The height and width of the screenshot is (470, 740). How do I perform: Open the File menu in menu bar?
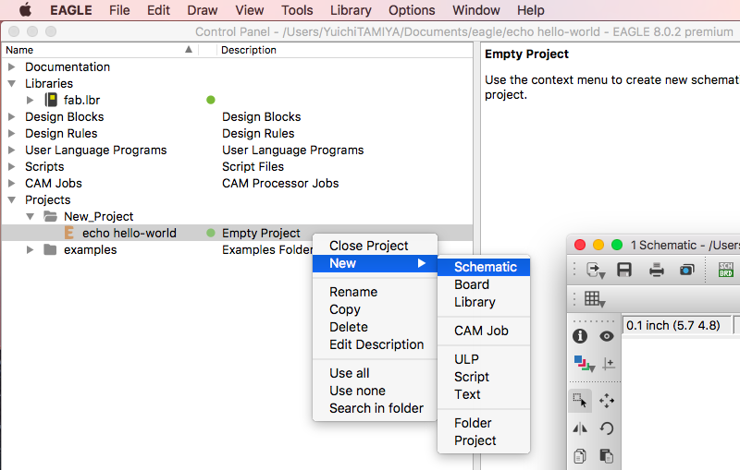coord(119,10)
